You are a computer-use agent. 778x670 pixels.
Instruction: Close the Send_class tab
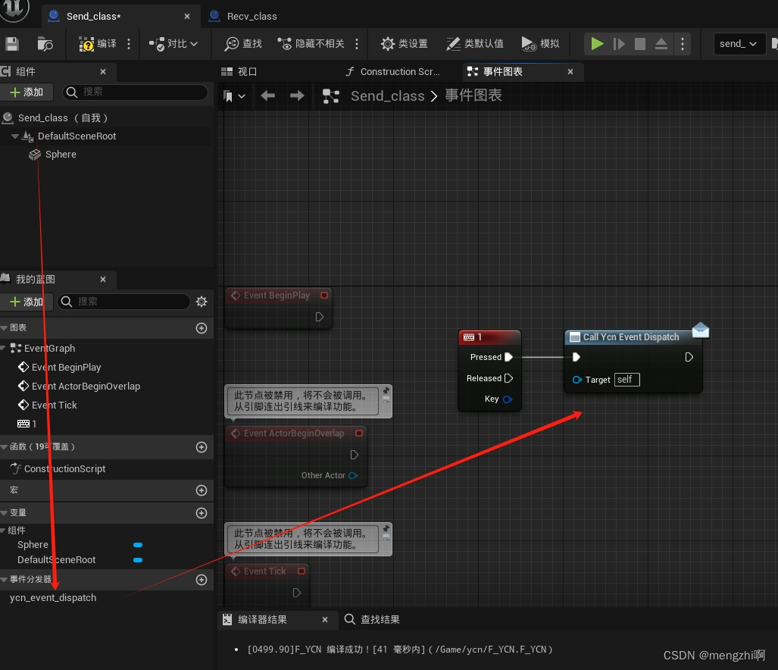[187, 17]
